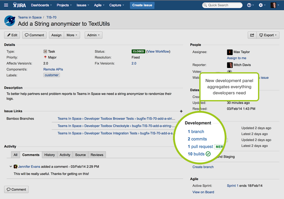Open the user profile avatar menu

275,5
